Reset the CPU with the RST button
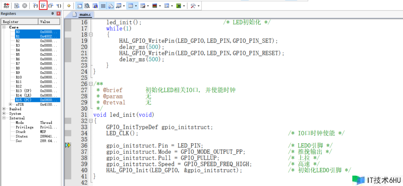 6,6
